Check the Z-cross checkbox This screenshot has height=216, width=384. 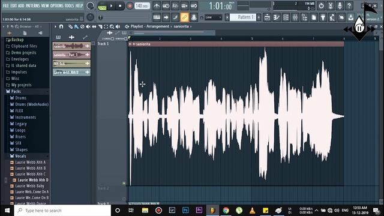(x=112, y=38)
